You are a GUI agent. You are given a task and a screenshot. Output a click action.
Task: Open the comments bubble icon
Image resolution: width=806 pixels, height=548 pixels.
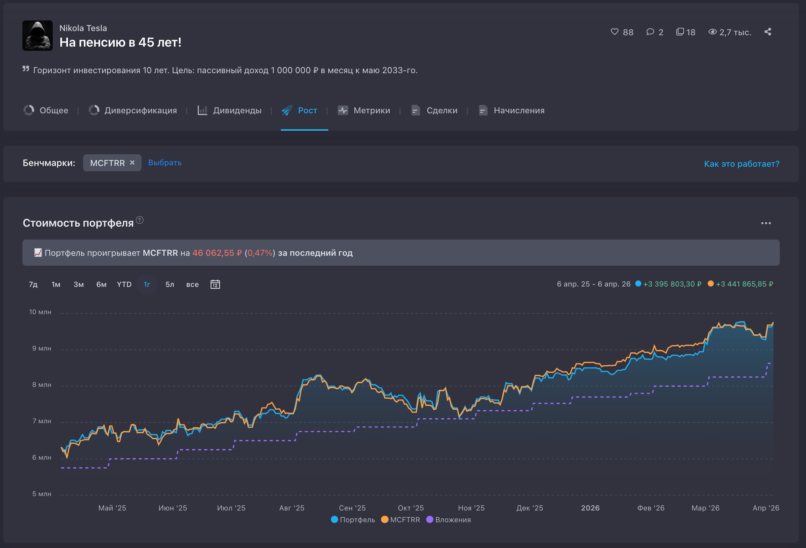tap(650, 32)
